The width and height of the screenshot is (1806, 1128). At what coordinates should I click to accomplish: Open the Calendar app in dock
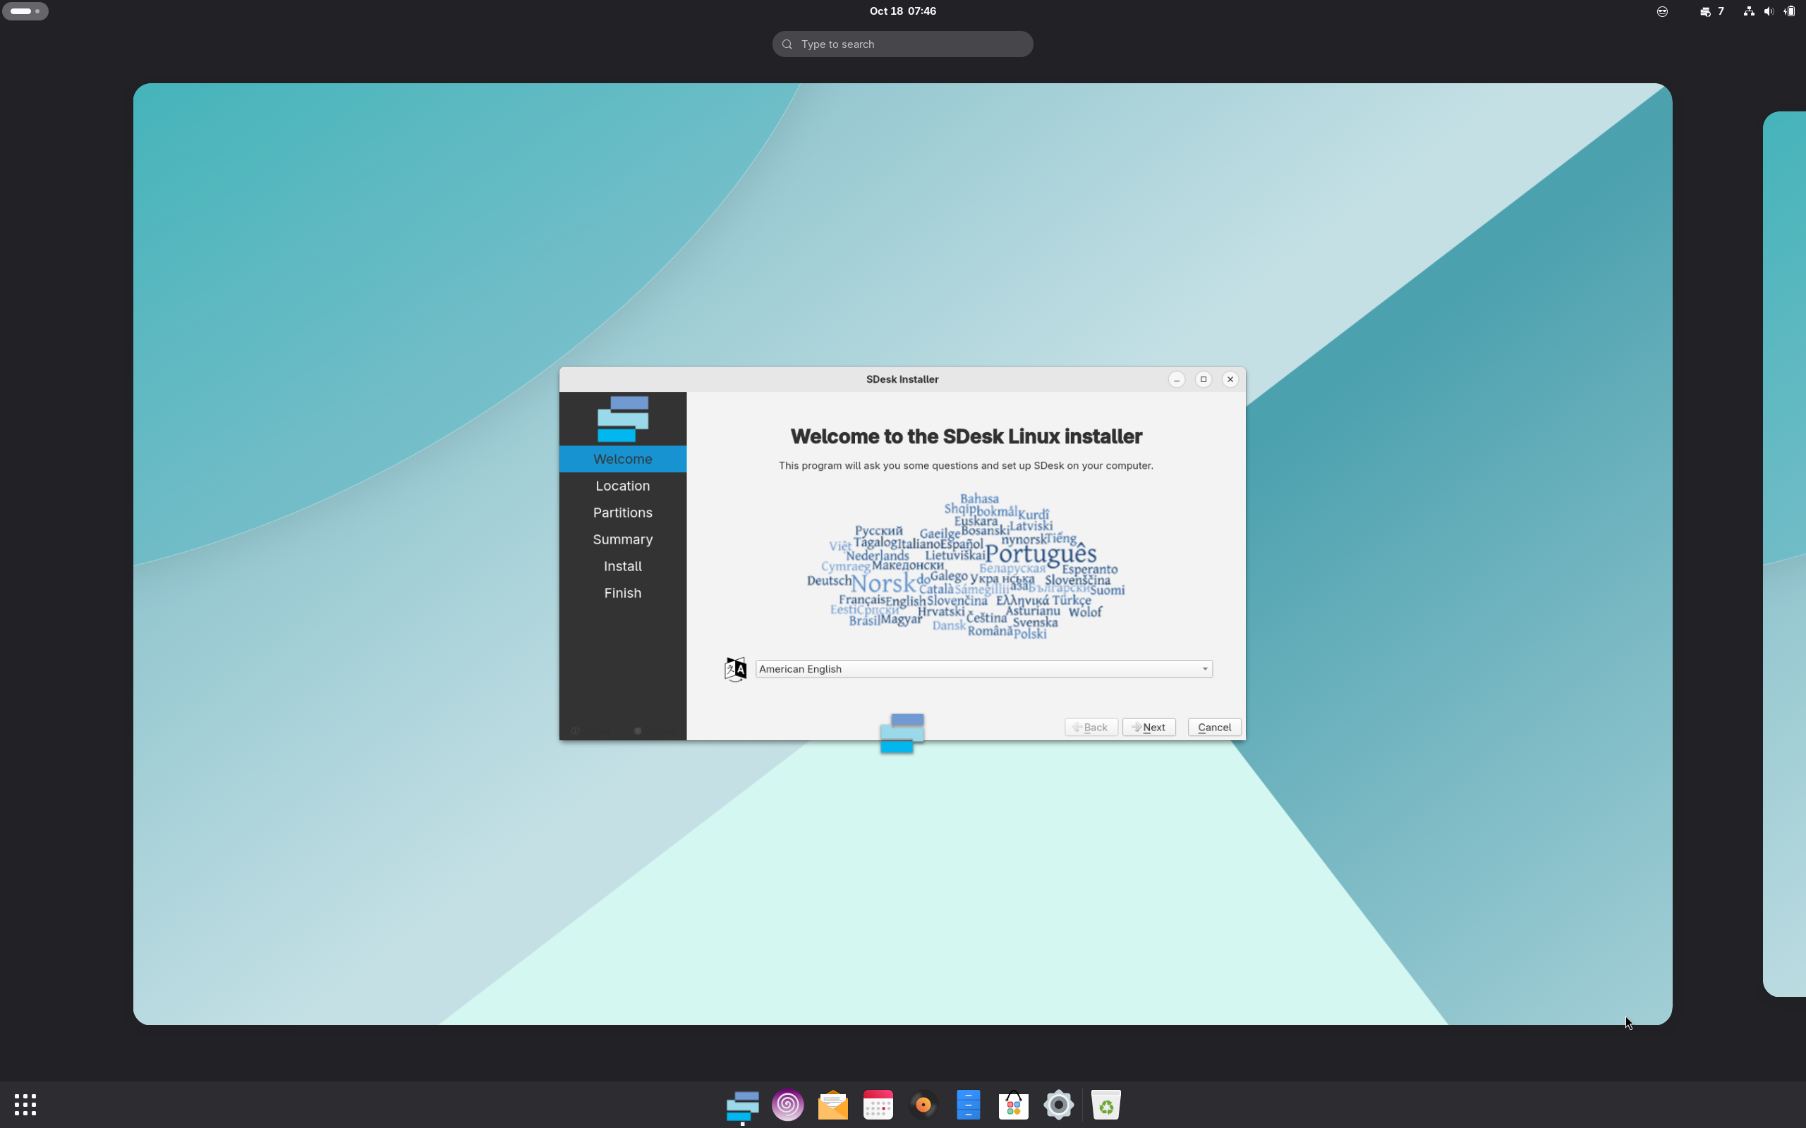point(878,1104)
